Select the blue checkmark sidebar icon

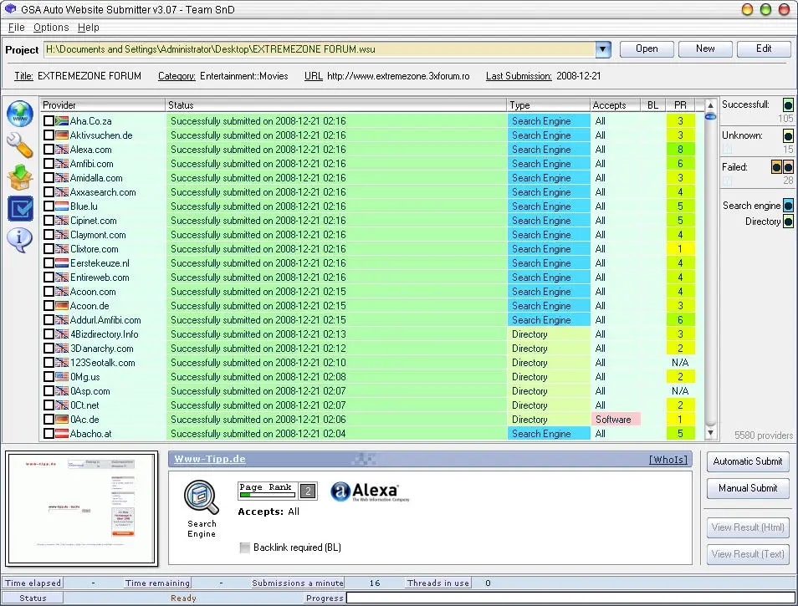pos(20,208)
